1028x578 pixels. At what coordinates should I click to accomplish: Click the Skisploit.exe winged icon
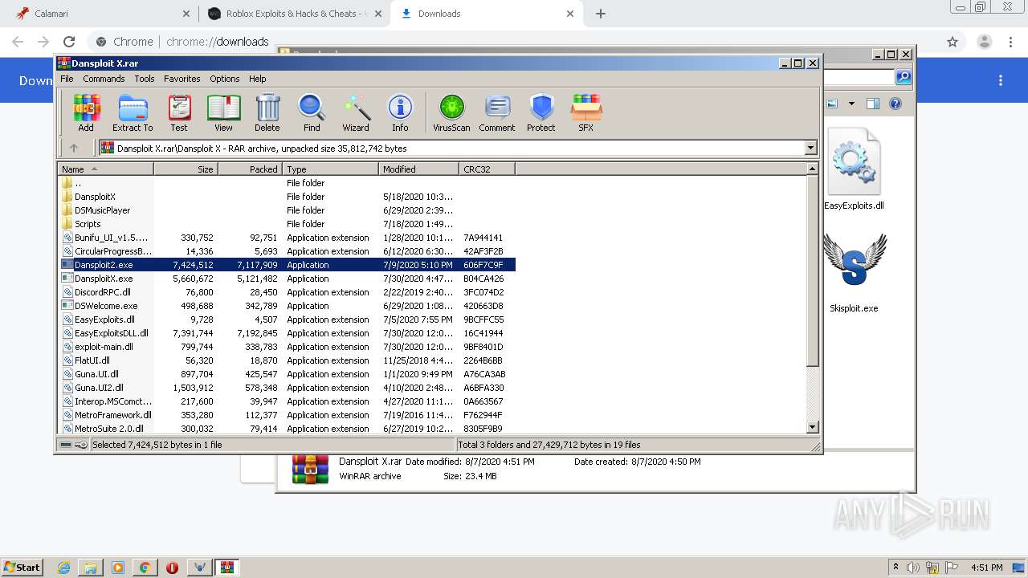[x=855, y=260]
